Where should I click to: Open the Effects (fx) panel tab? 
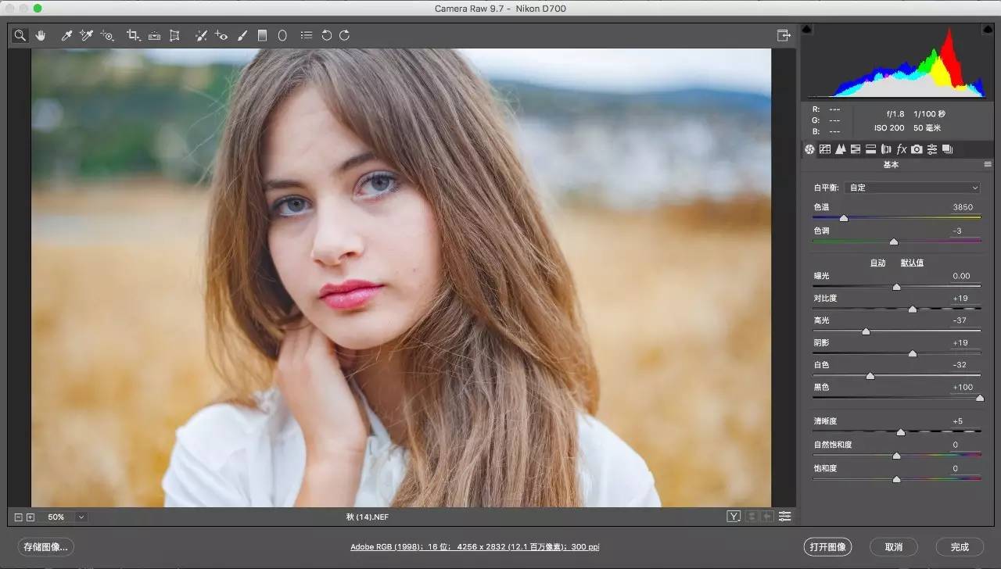pos(901,149)
